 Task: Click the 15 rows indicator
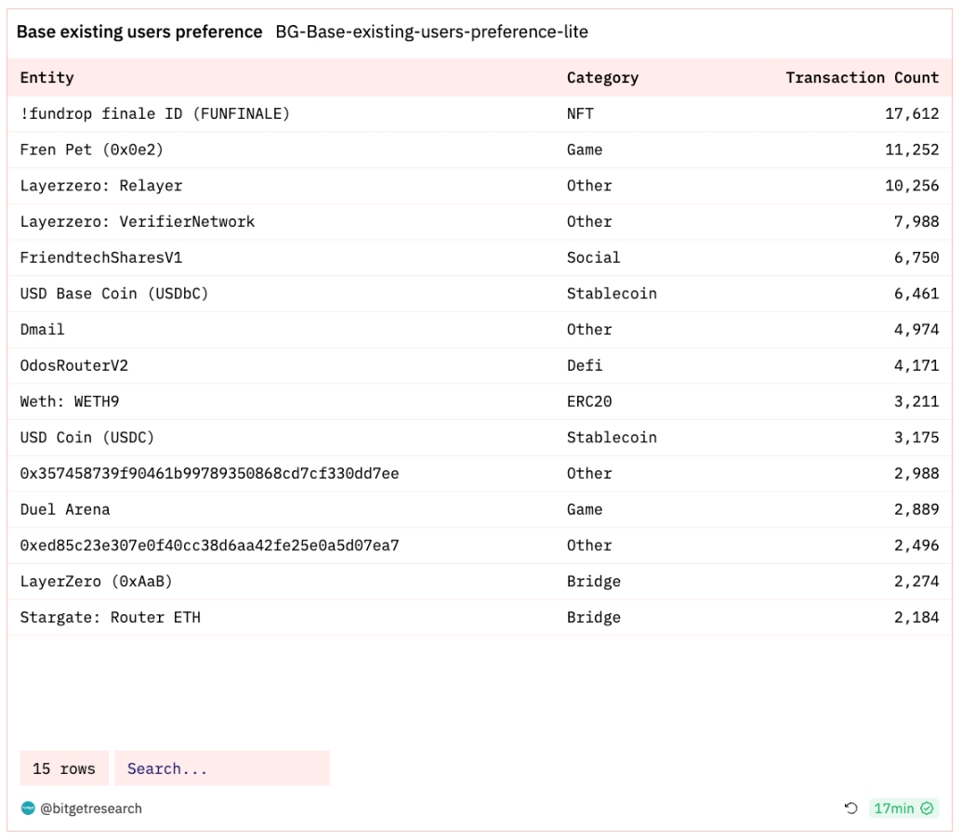(x=64, y=768)
